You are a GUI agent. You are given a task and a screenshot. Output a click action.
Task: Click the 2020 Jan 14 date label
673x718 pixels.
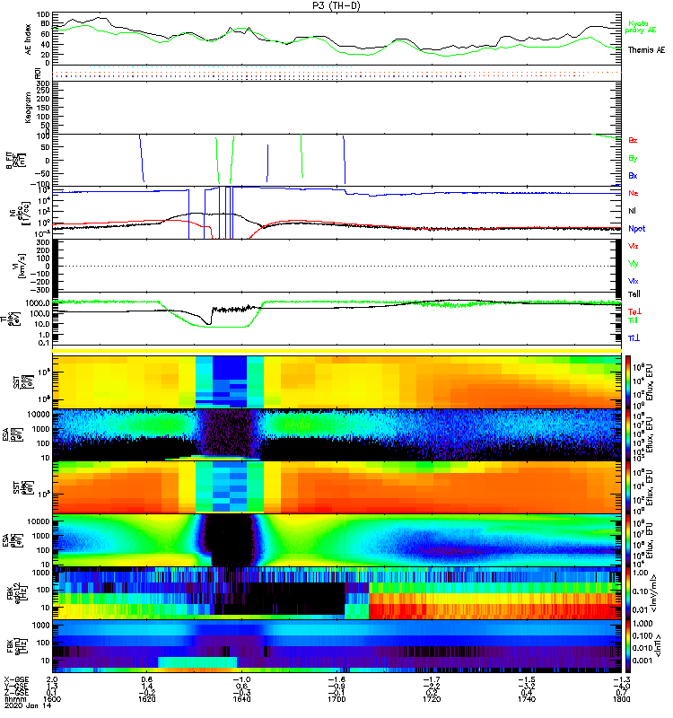[28, 705]
